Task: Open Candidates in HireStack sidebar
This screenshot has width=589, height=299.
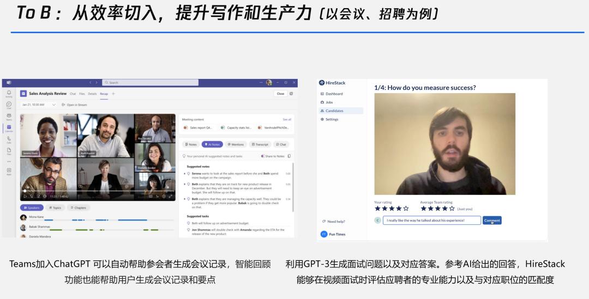Action: click(x=341, y=111)
